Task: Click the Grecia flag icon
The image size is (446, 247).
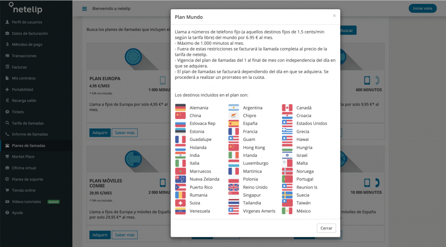Action: [287, 131]
